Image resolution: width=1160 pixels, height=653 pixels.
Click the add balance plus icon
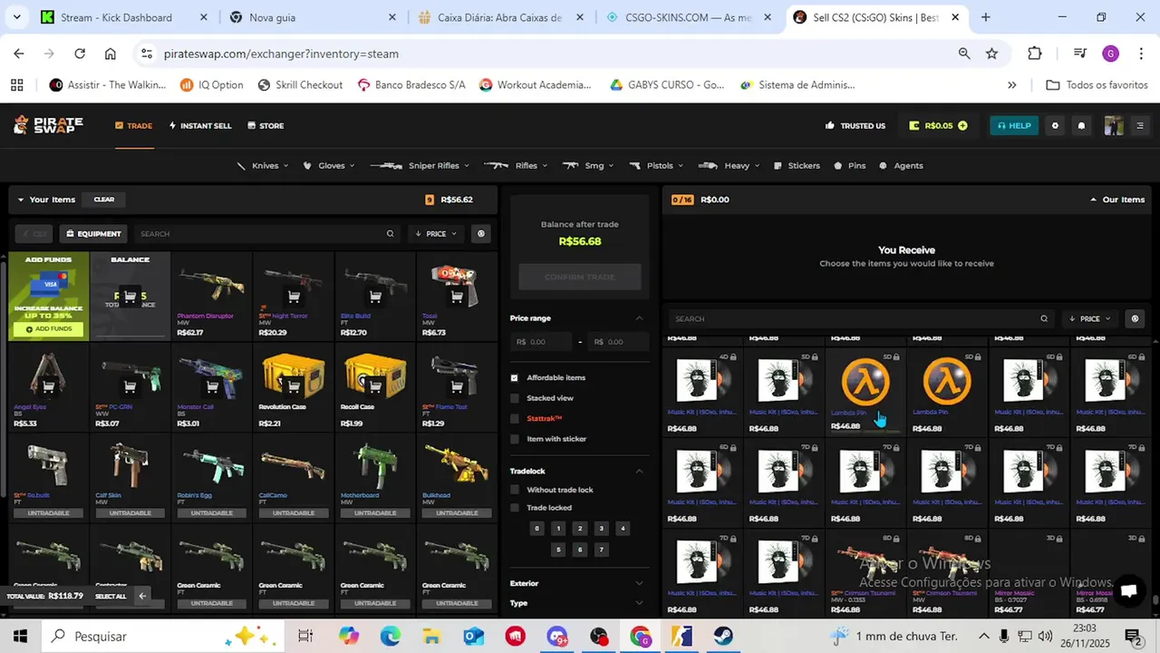[962, 126]
